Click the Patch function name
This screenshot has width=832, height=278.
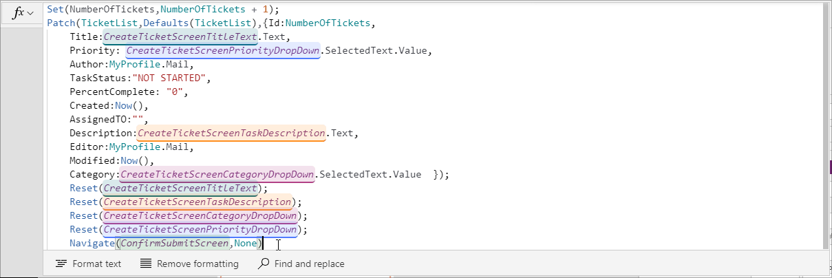61,23
